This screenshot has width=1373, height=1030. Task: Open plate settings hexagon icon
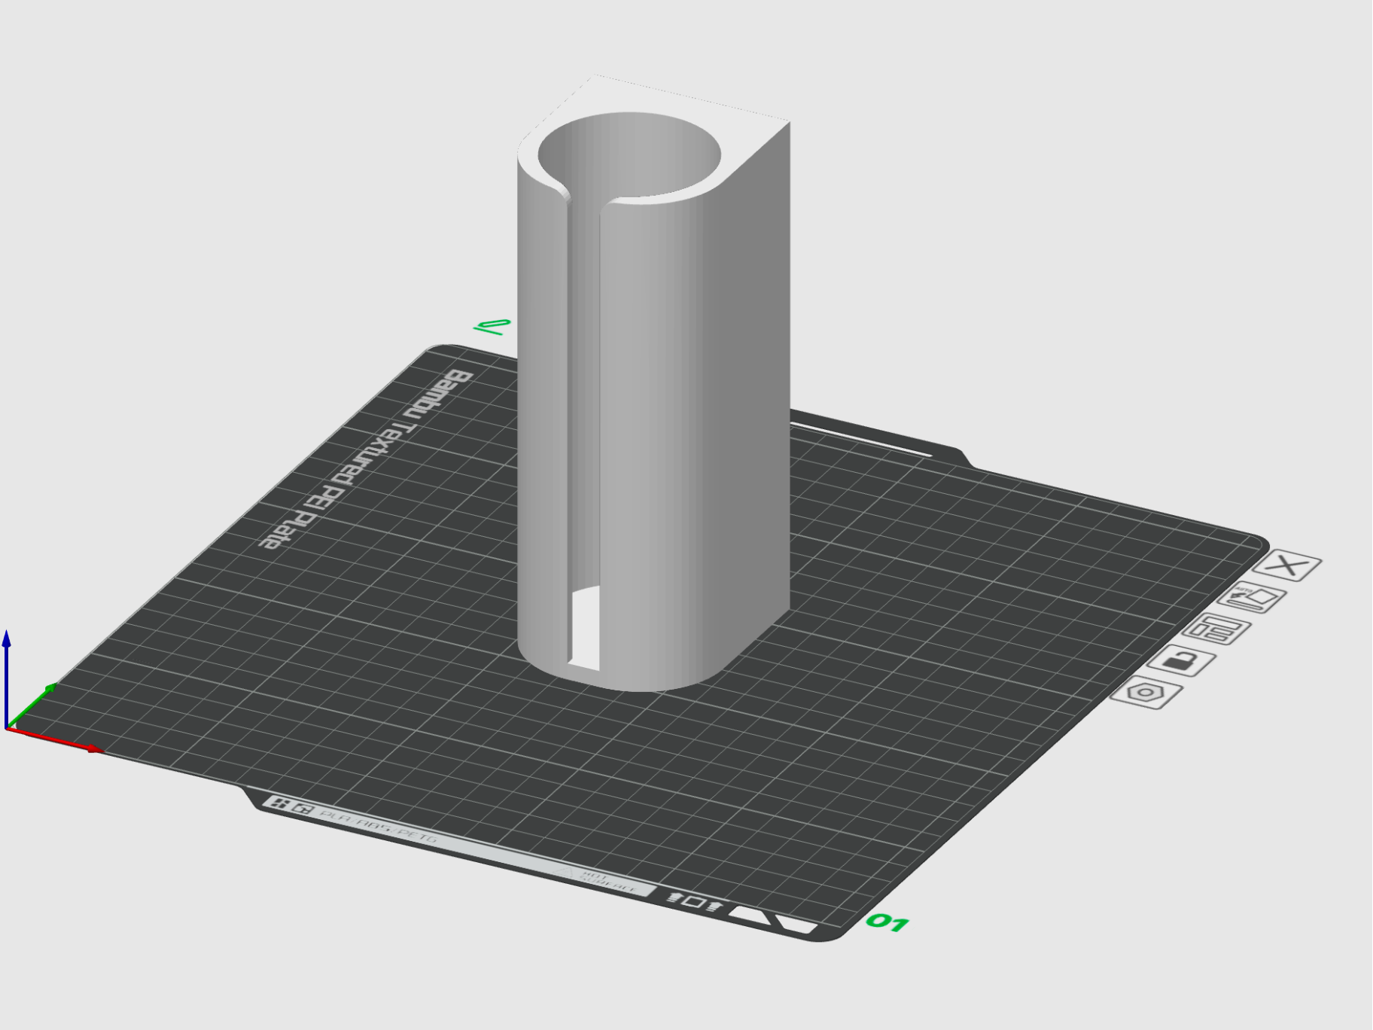coord(1146,693)
